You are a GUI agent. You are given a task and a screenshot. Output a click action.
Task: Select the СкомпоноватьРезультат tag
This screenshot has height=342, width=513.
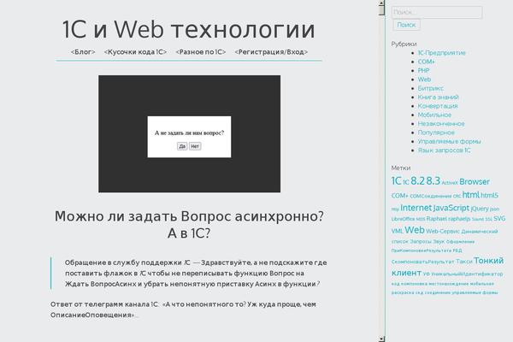coord(422,262)
